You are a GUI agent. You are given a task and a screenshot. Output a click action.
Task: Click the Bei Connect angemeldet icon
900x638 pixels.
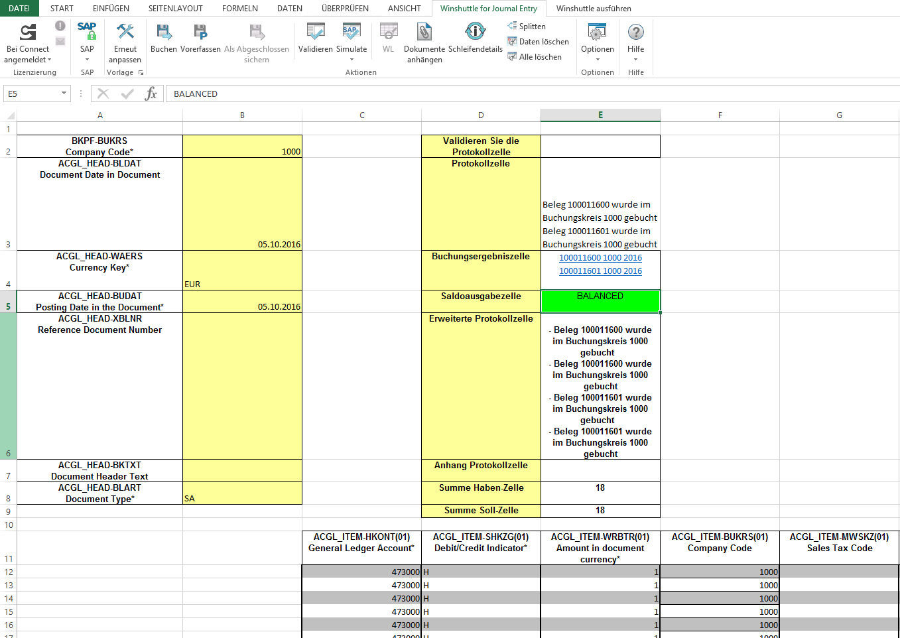coord(28,32)
